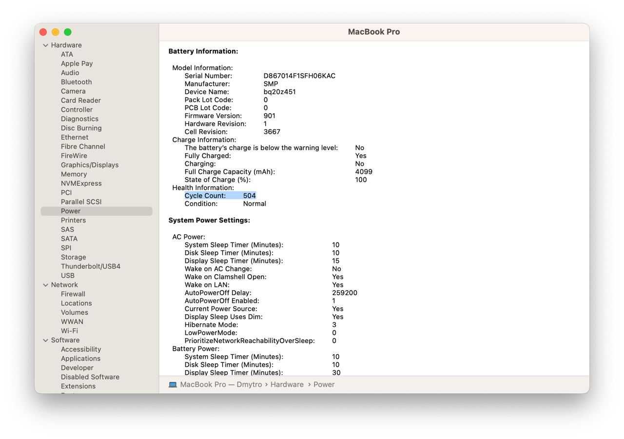Image resolution: width=624 pixels, height=439 pixels.
Task: Open the NVMExpress entry
Action: tap(81, 183)
